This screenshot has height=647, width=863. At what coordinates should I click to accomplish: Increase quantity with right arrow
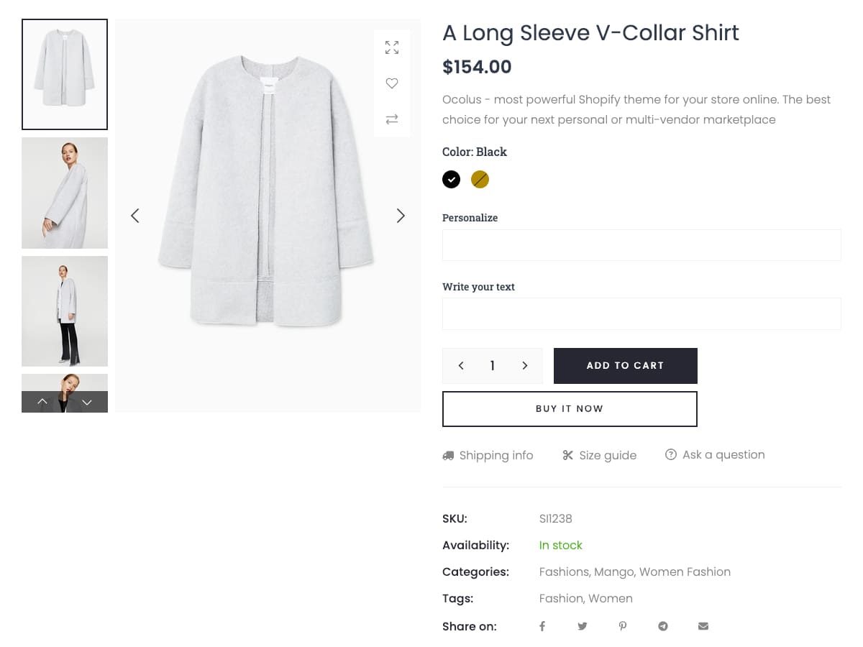(525, 366)
